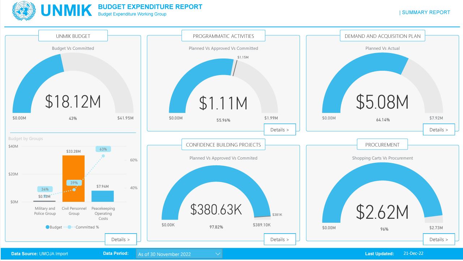Click the UN emblem logo
The width and height of the screenshot is (463, 261).
tap(24, 10)
